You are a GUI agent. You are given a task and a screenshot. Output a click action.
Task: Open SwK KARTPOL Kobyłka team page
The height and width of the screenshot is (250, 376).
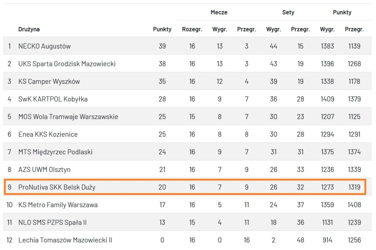pyautogui.click(x=53, y=99)
